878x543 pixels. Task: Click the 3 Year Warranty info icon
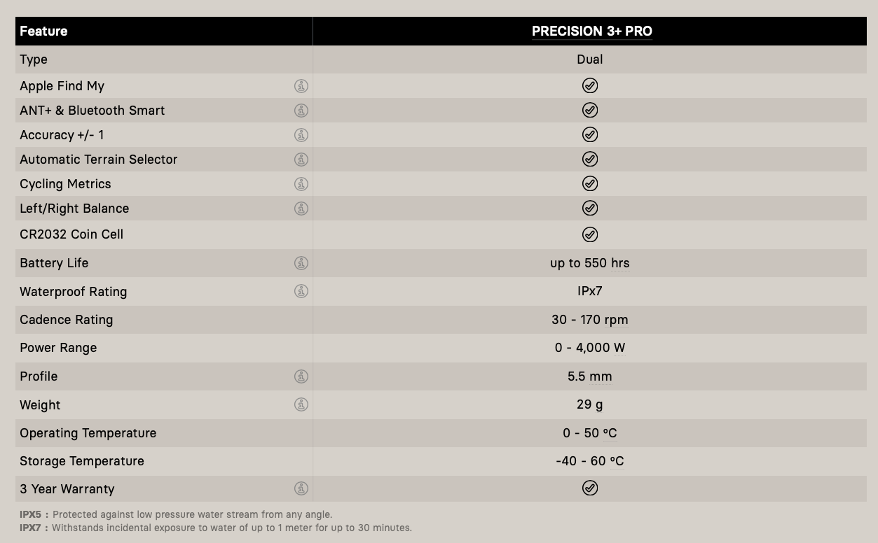click(x=301, y=488)
